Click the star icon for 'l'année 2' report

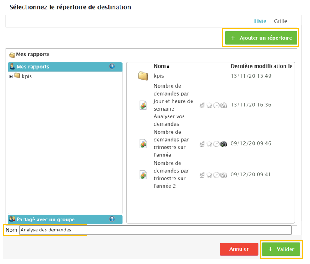pos(209,175)
